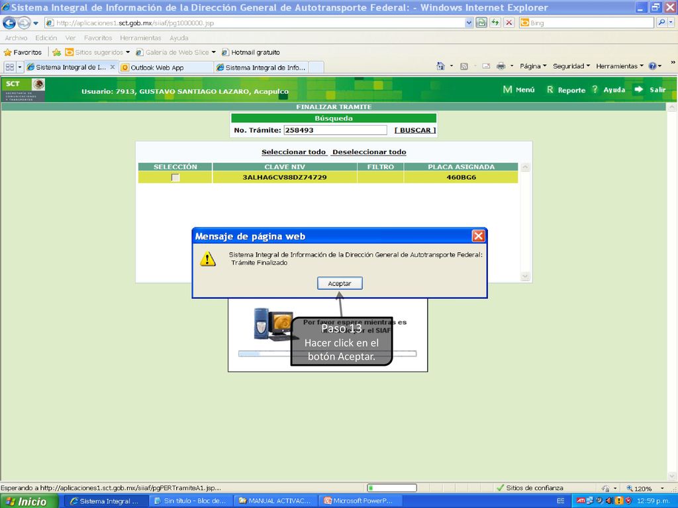Switch to the Microsoft PowerPoint taskbar item
This screenshot has width=678, height=508.
(x=360, y=501)
